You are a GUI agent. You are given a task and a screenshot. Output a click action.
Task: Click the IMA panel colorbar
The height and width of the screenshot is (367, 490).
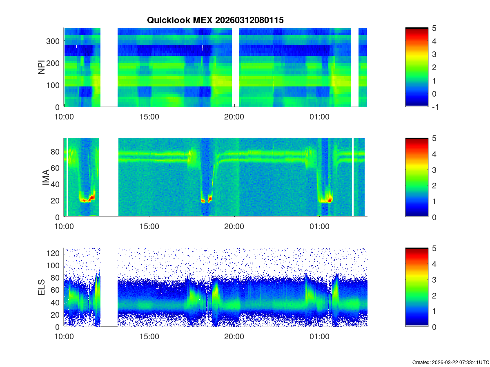point(416,177)
